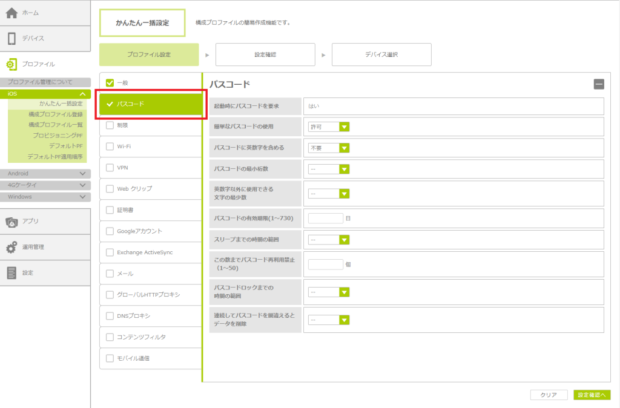Enable the Wi-Fi checkbox

click(x=110, y=146)
